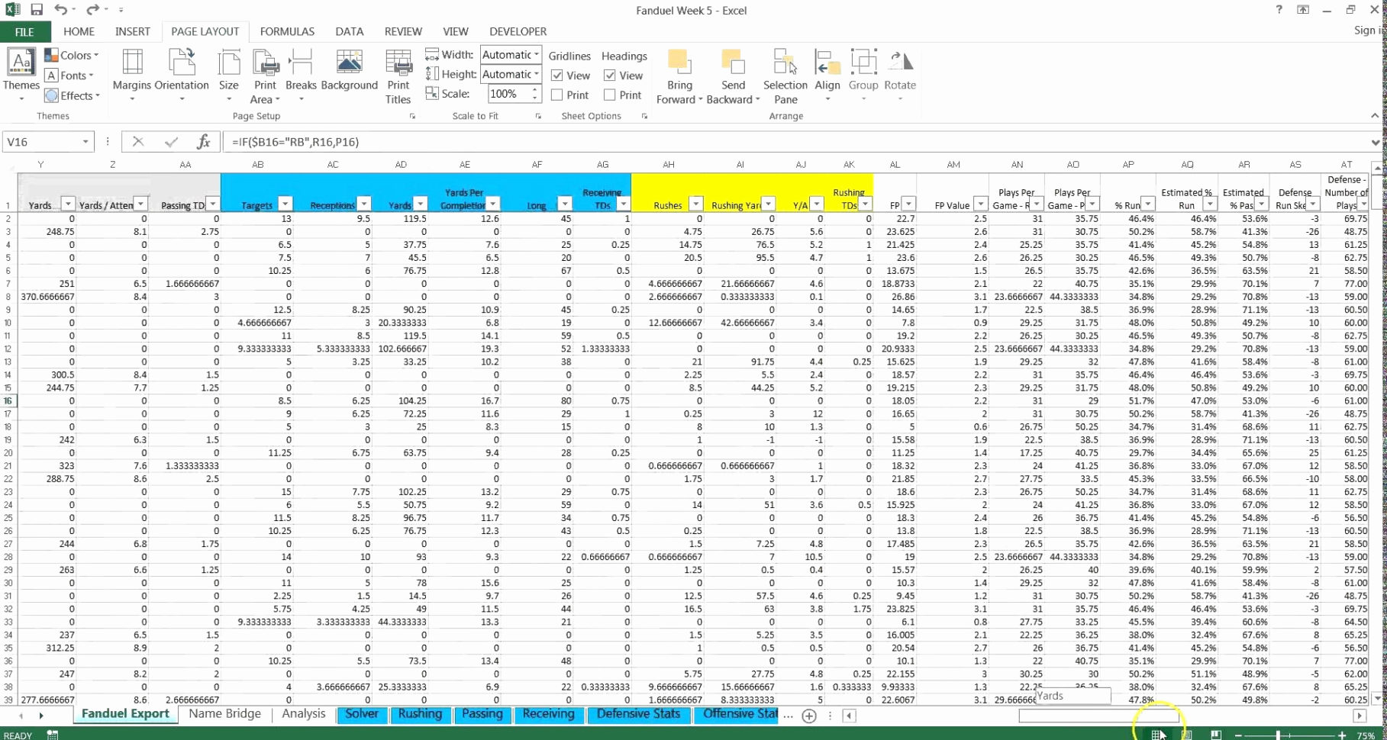Enable Print under Headings
The width and height of the screenshot is (1387, 740).
pos(610,94)
